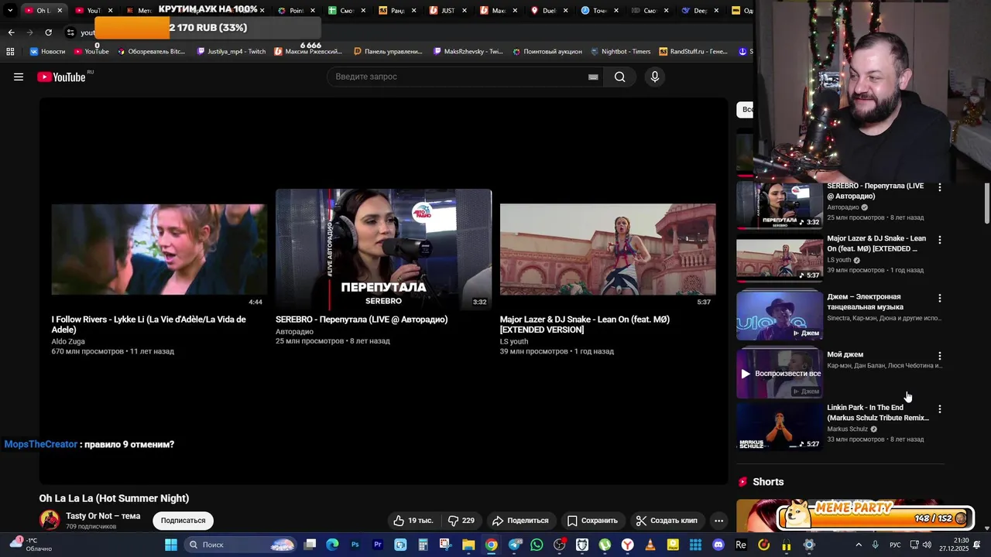Open Tasty Or Not – тема channel name
Viewport: 991px width, 557px height.
point(103,516)
